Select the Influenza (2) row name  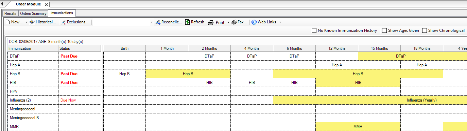click(20, 100)
